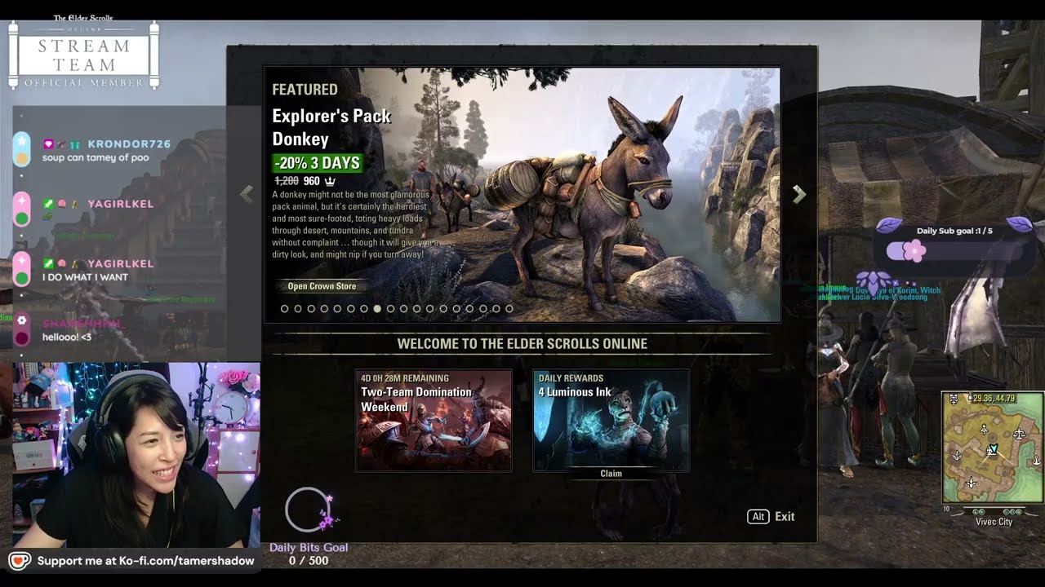Viewport: 1045px width, 587px height.
Task: Exit the welcome announcement screen
Action: (785, 516)
